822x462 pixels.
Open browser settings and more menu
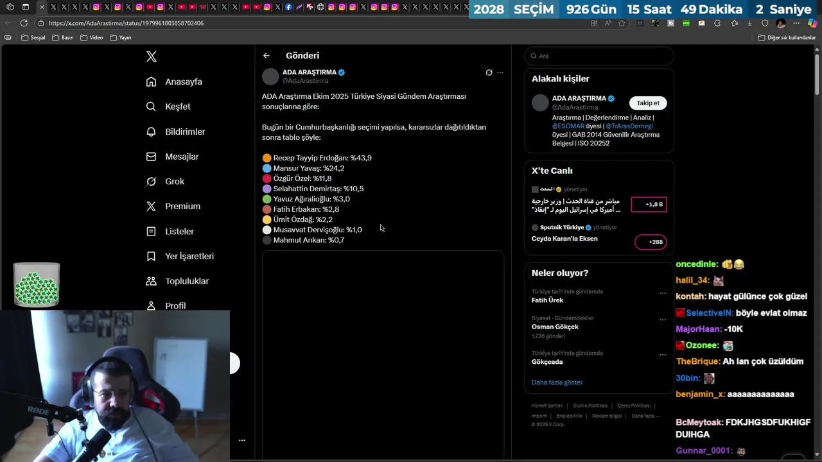pyautogui.click(x=797, y=23)
